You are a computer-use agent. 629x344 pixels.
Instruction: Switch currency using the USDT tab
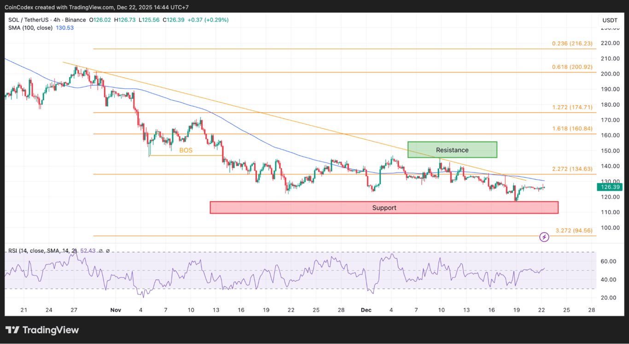click(610, 20)
